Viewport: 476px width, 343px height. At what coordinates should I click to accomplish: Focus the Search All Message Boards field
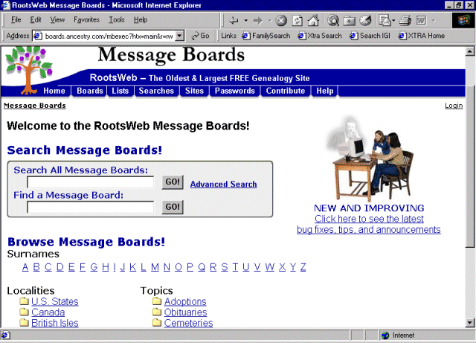point(91,182)
